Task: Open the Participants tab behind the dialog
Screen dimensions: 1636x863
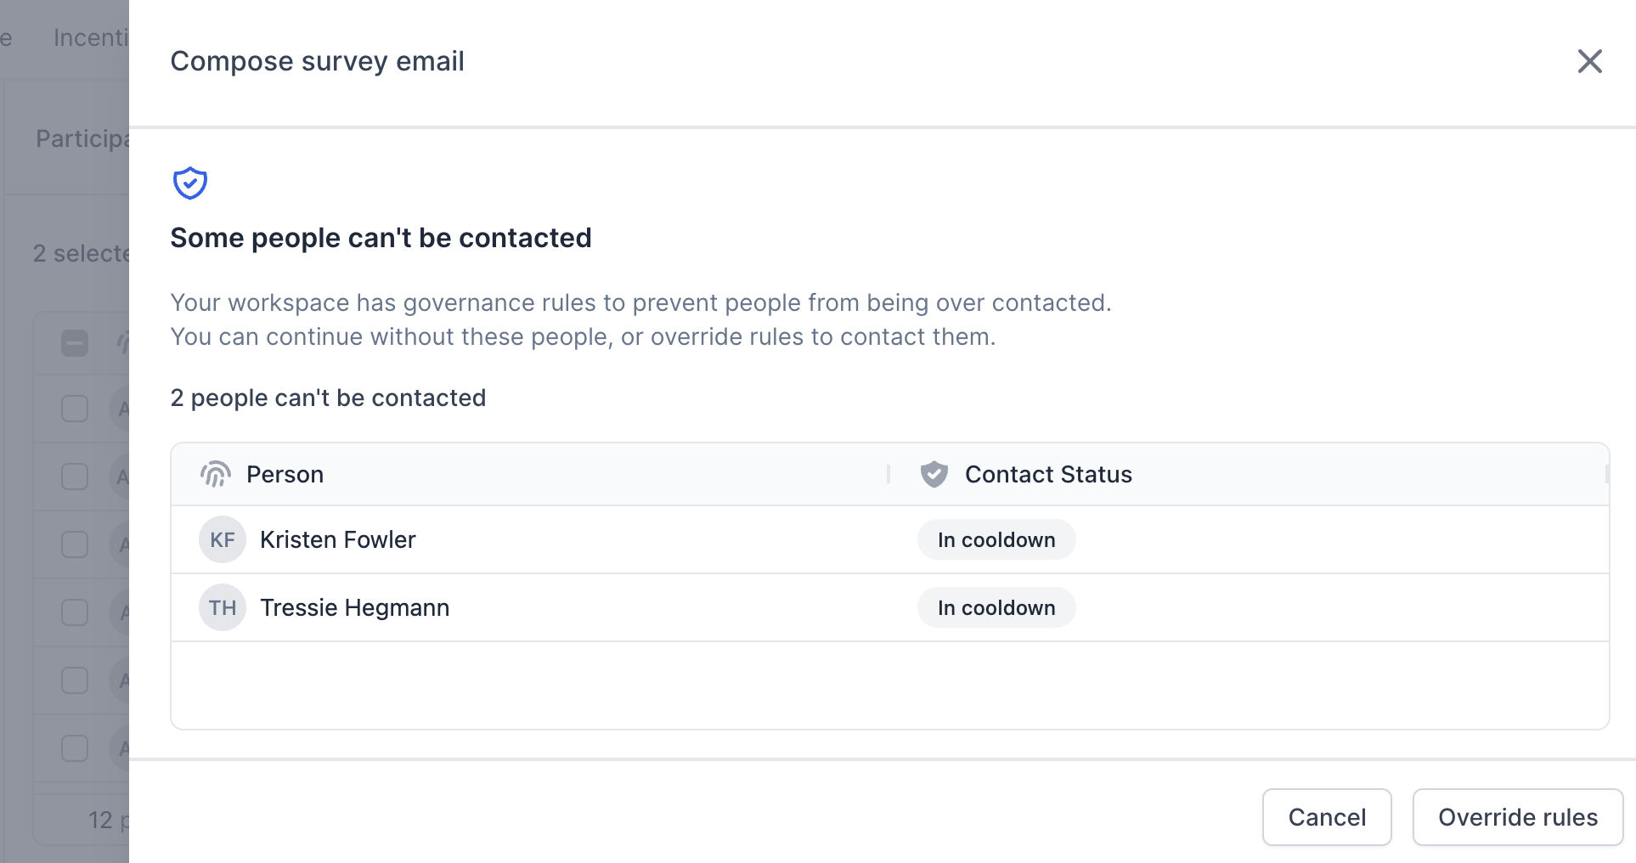Action: (82, 138)
